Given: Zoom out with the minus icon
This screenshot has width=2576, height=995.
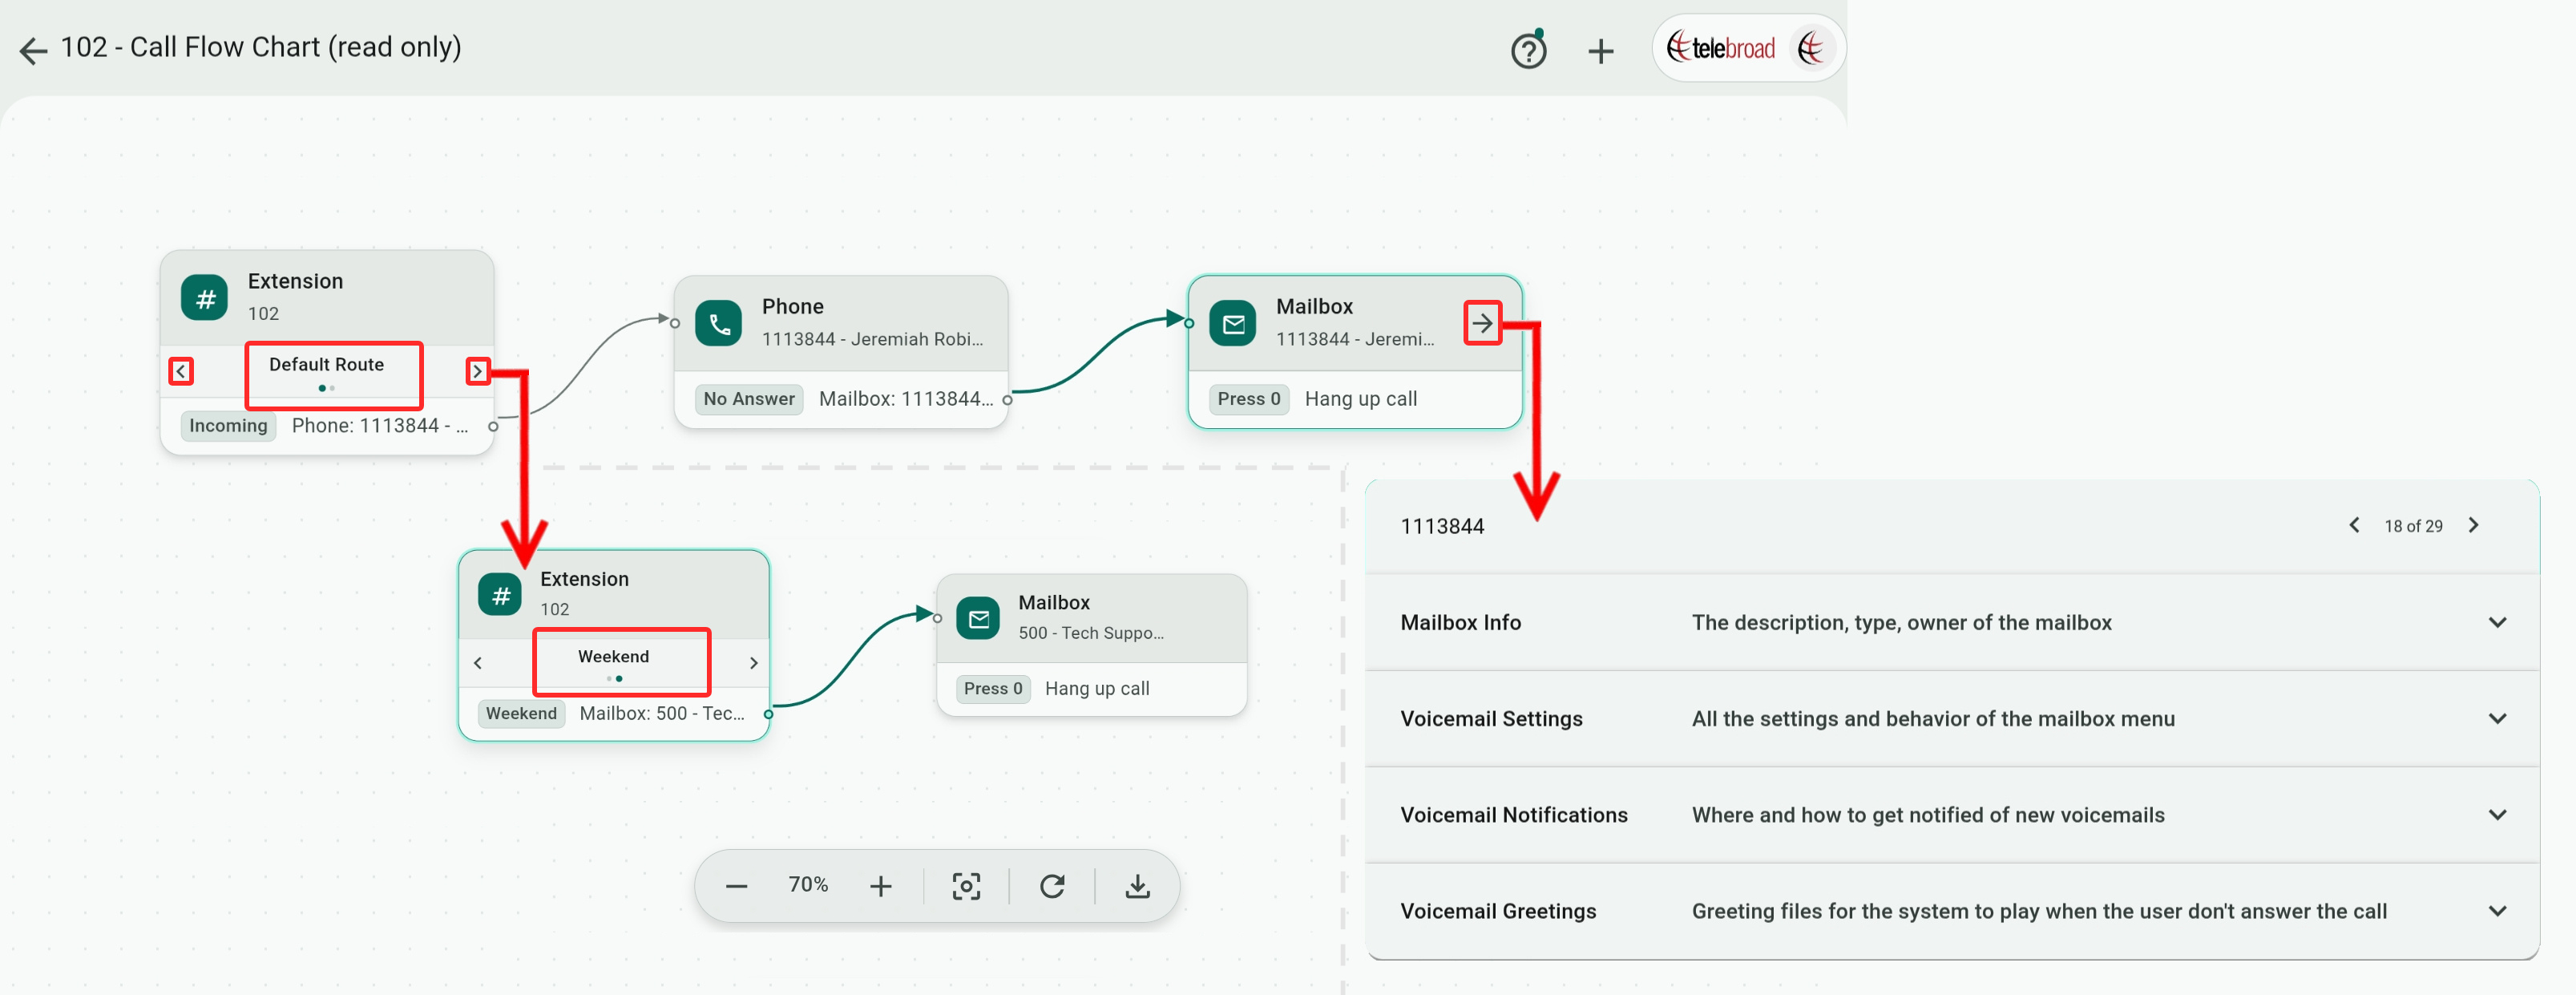Looking at the screenshot, I should pos(736,886).
